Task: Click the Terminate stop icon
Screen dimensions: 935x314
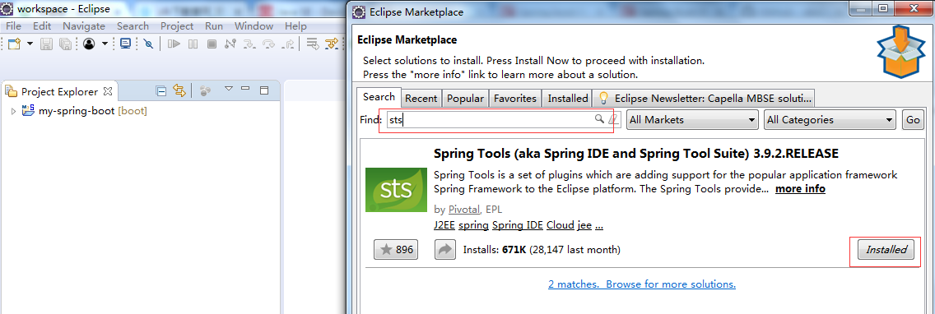Action: (x=212, y=44)
